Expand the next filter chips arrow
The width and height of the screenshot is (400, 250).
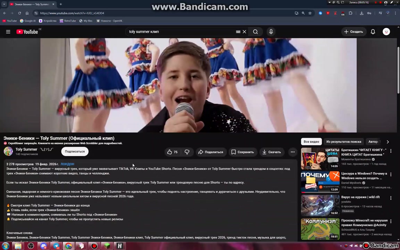[388, 142]
